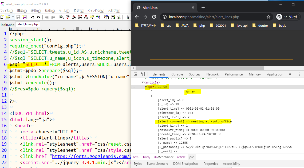This screenshot has height=168, width=304.
Task: Click the find search binoculars icon
Action: tap(61, 17)
